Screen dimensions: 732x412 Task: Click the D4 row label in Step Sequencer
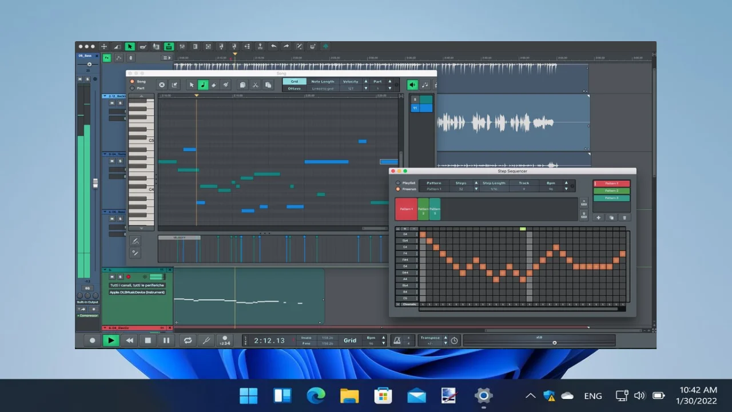pyautogui.click(x=405, y=234)
